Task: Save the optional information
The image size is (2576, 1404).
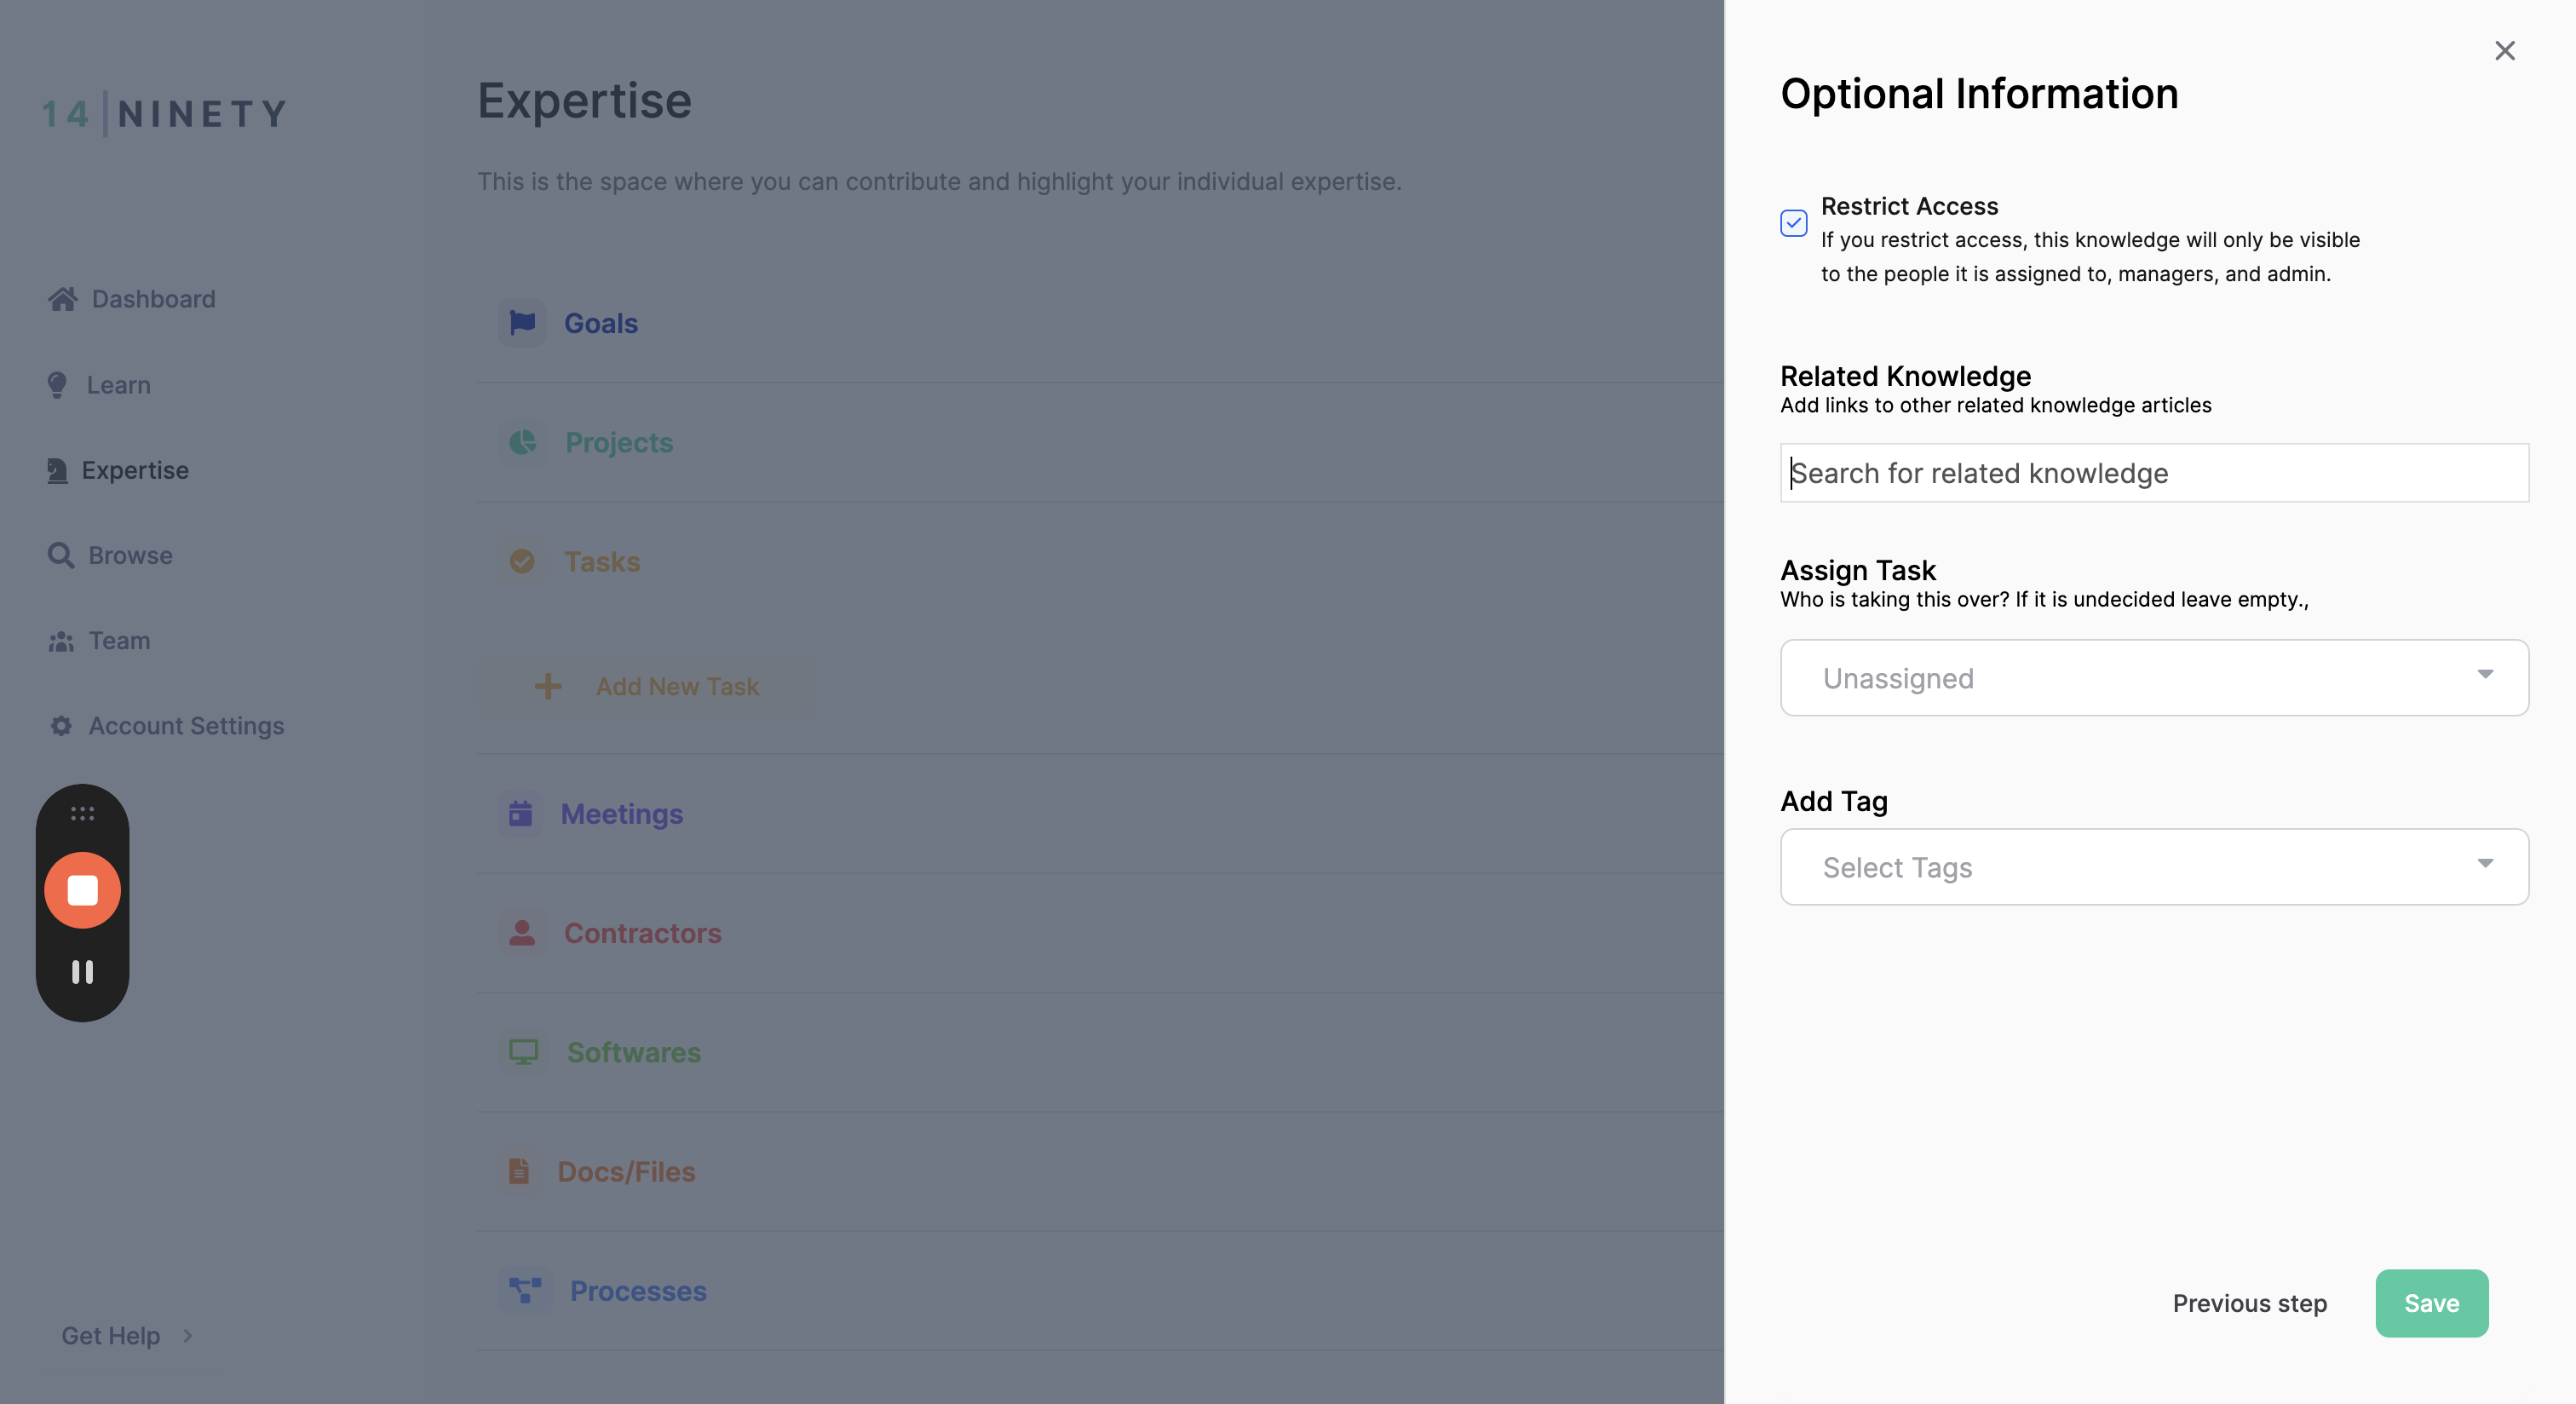Action: (x=2431, y=1302)
